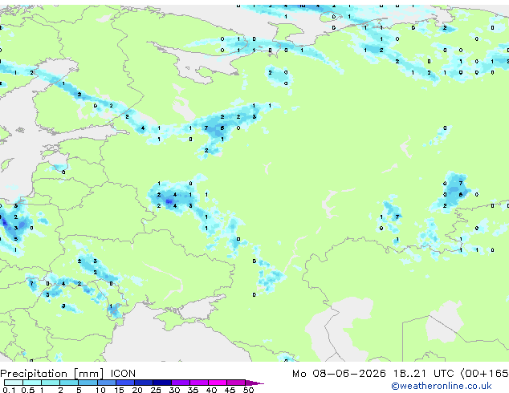Pick the 40–45 mm magenta legend swatch
The width and height of the screenshot is (509, 393).
218,383
